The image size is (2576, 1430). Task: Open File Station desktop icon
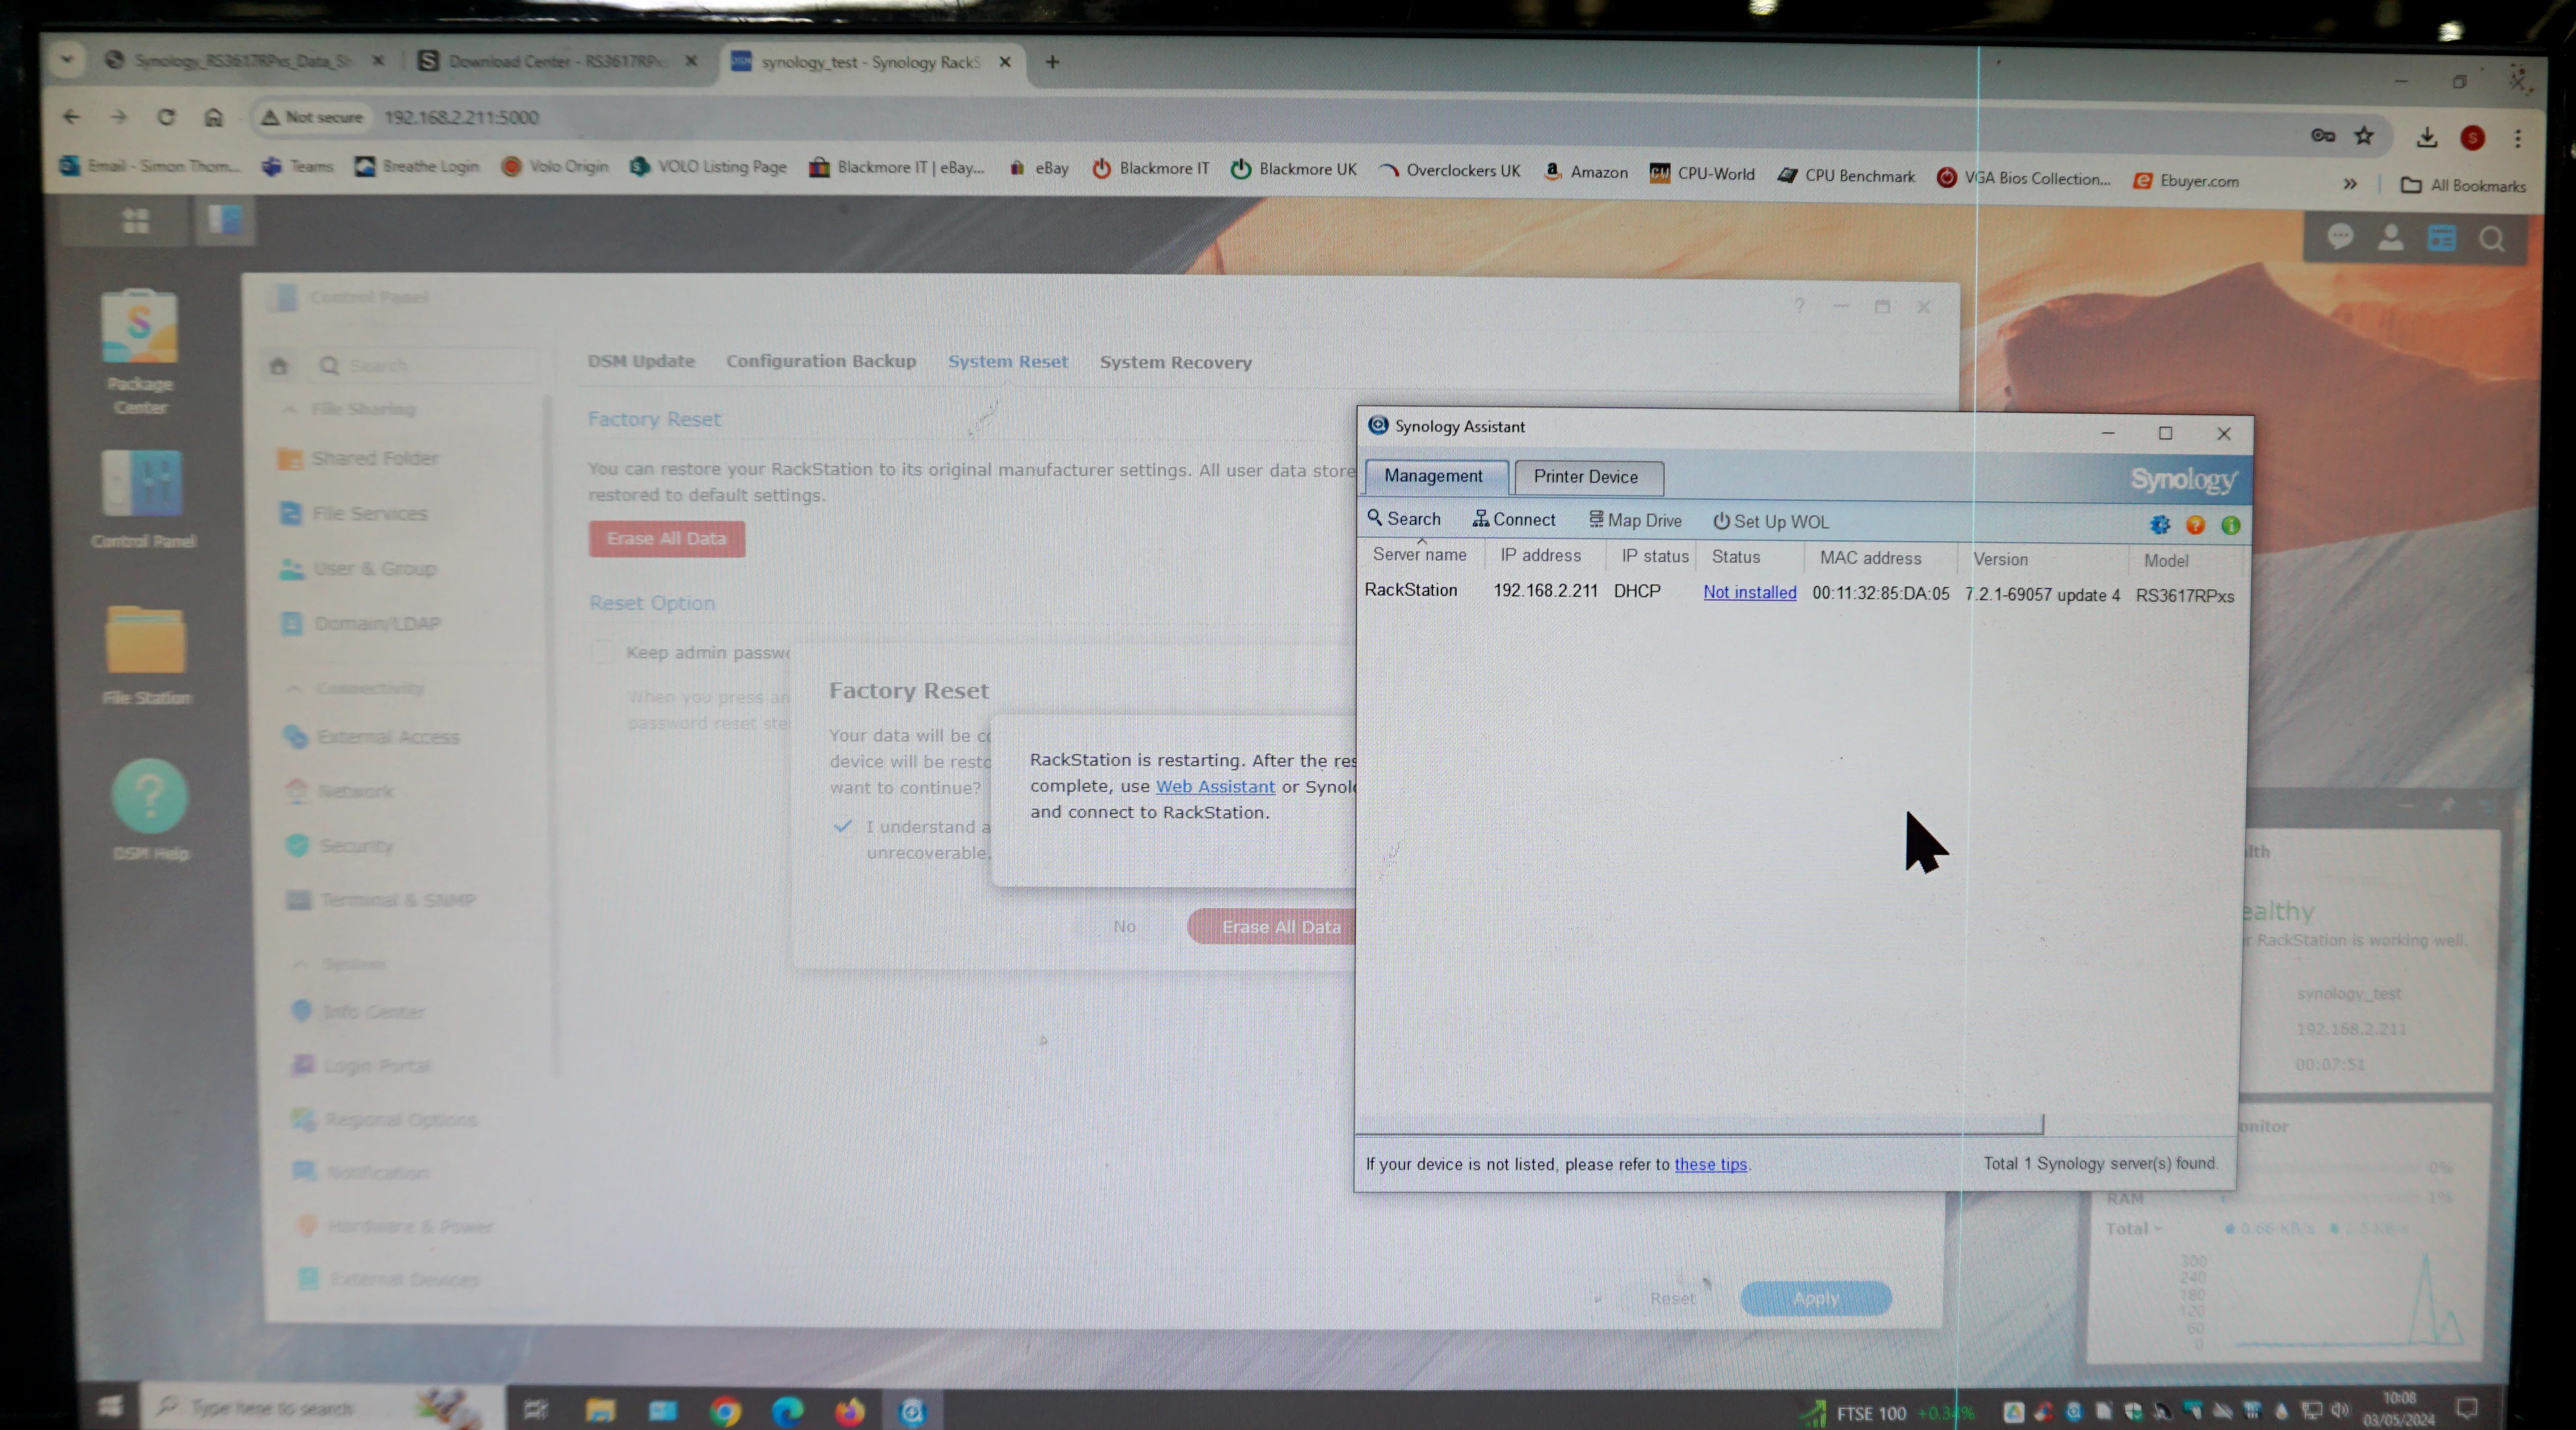[x=146, y=654]
